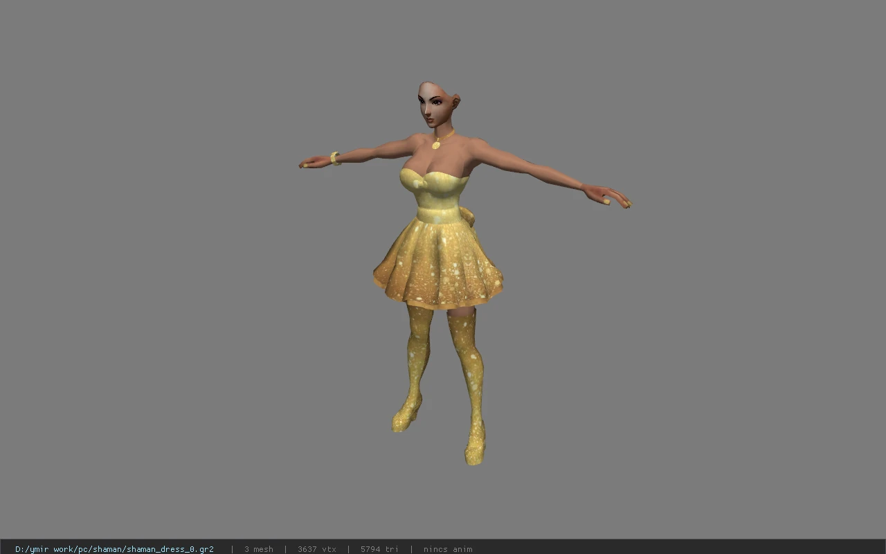The width and height of the screenshot is (886, 554).
Task: Click the '5794 tri' triangle count
Action: pyautogui.click(x=379, y=549)
